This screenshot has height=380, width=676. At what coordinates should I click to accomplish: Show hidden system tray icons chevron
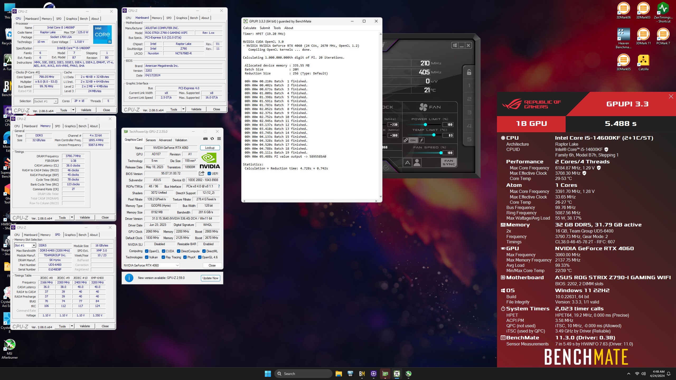point(629,374)
